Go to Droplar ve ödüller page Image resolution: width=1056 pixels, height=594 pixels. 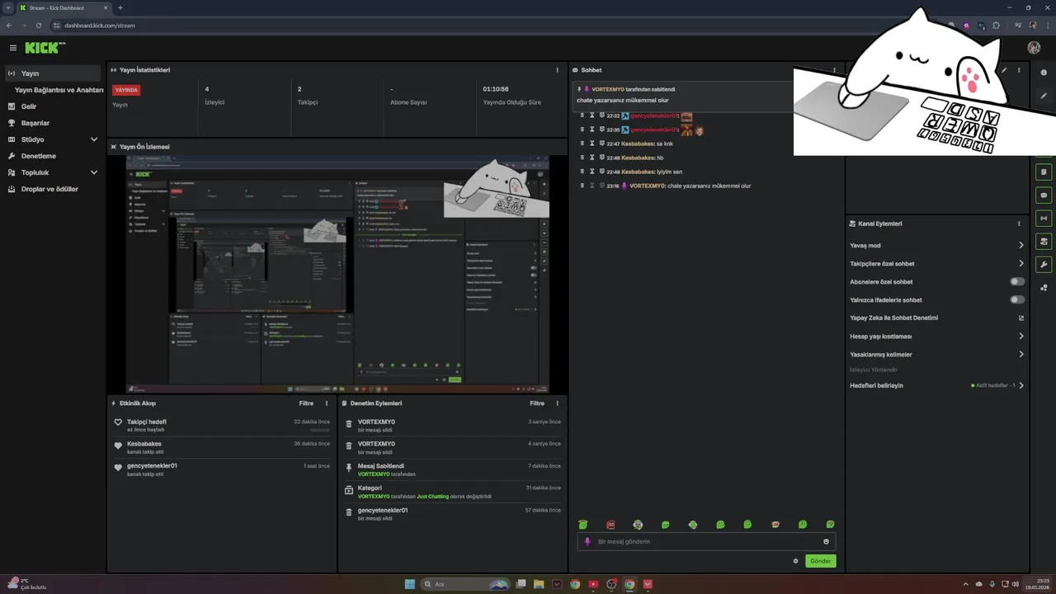click(x=49, y=189)
